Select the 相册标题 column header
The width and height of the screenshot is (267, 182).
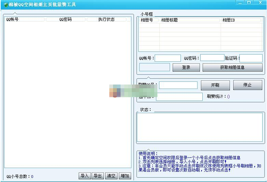pos(190,20)
